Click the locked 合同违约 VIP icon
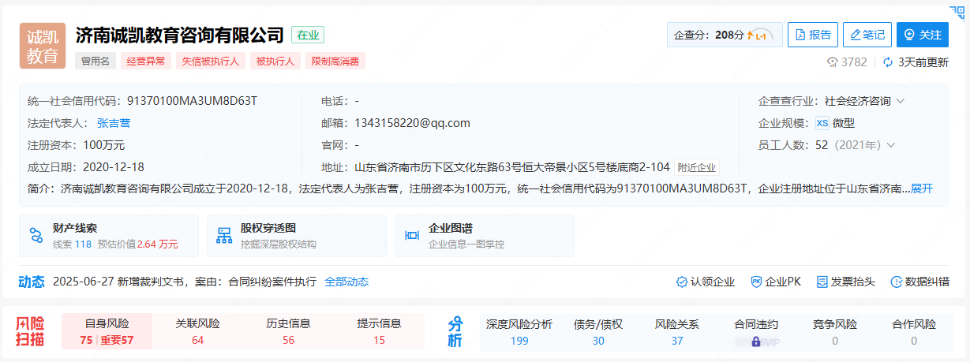This screenshot has height=362, width=970. (x=756, y=341)
